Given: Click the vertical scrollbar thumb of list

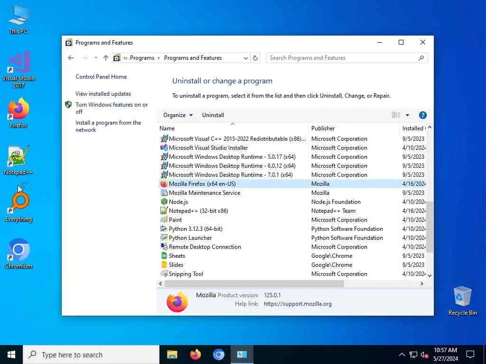Looking at the screenshot, I should point(430,227).
